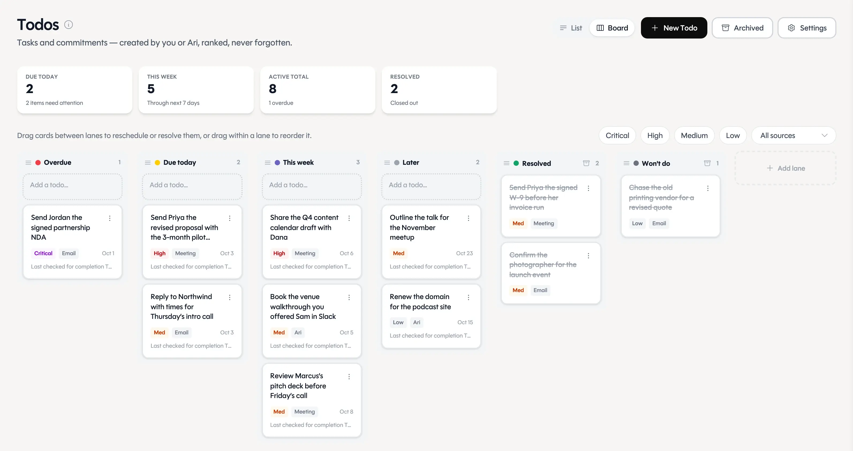This screenshot has height=451, width=853.
Task: Click Add a todo field in Later lane
Action: tap(431, 187)
